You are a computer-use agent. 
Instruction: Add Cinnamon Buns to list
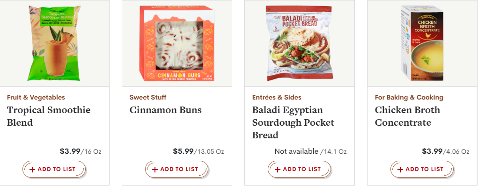click(x=176, y=169)
